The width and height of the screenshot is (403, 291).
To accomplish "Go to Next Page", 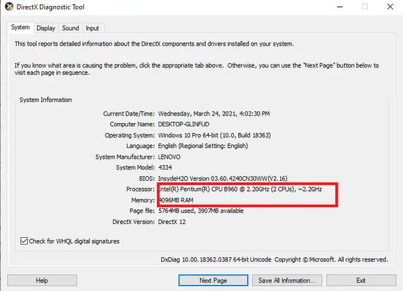I will [214, 280].
